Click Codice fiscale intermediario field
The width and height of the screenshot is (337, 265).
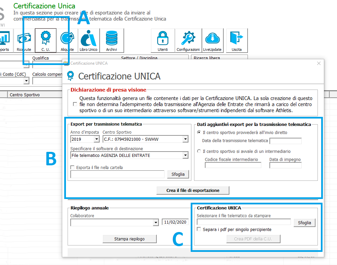[x=233, y=165]
